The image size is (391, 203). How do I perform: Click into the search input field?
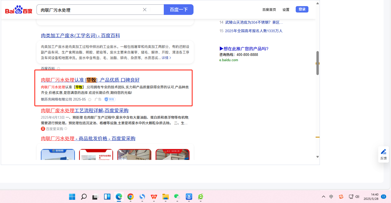click(90, 10)
